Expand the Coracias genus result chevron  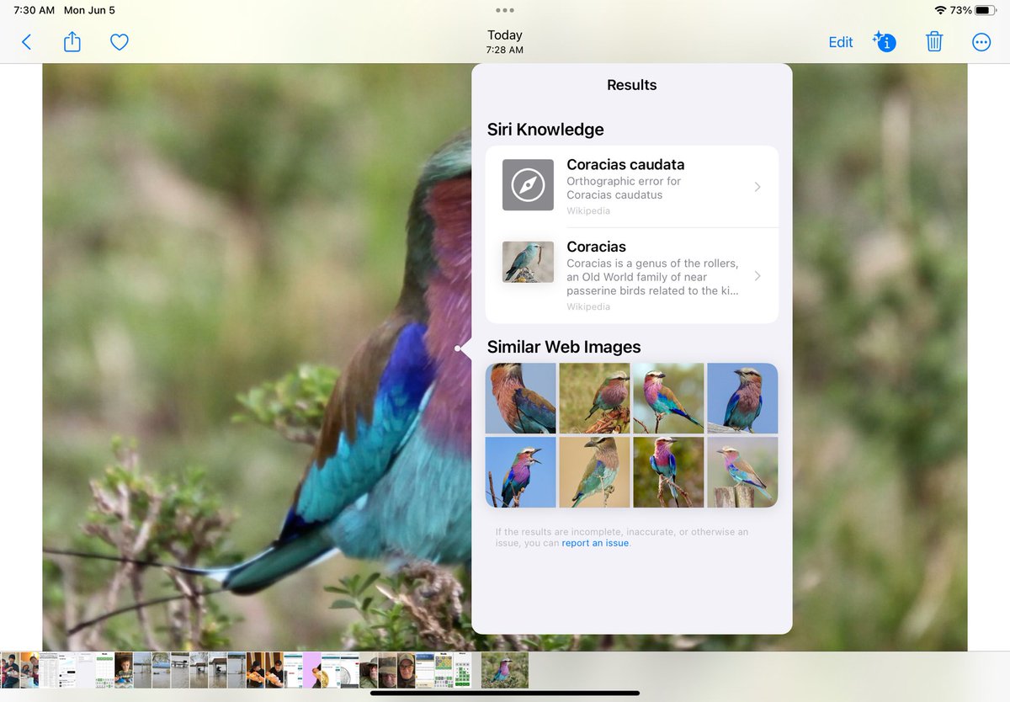click(757, 276)
